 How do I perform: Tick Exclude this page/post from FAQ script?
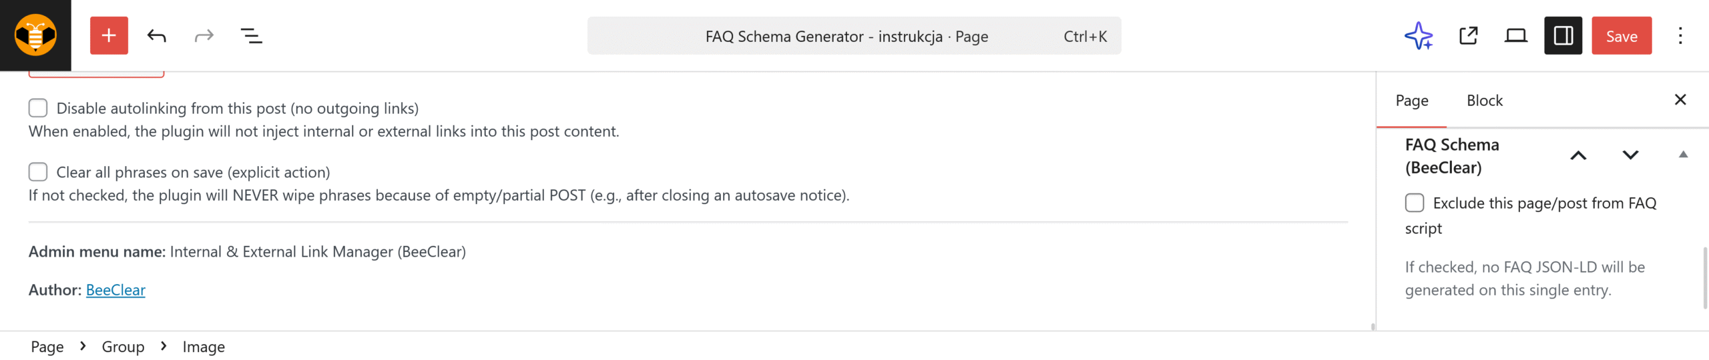tap(1415, 203)
